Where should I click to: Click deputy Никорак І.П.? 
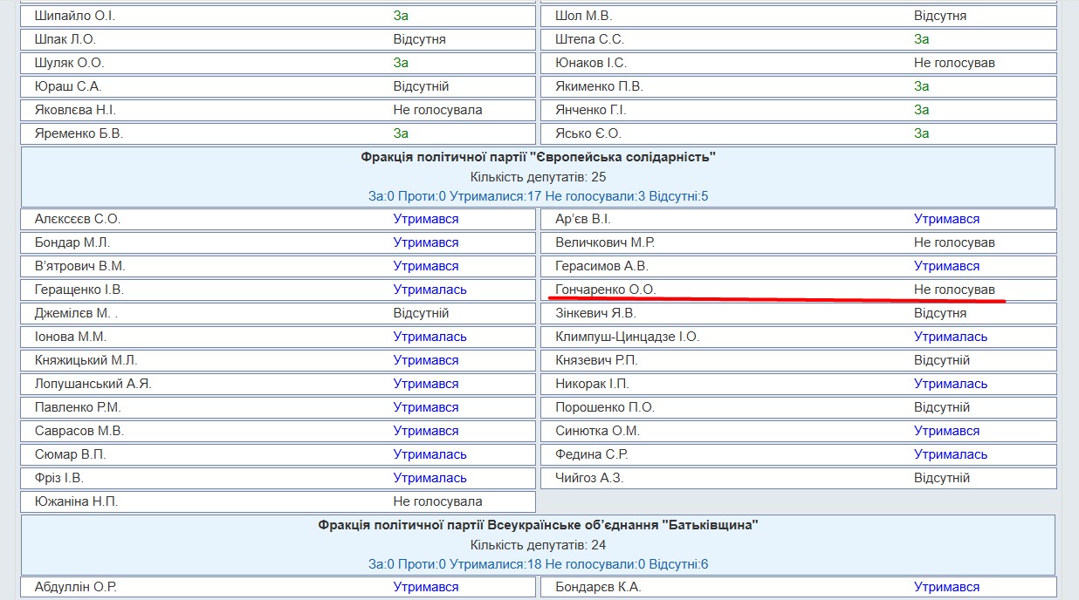coord(592,384)
